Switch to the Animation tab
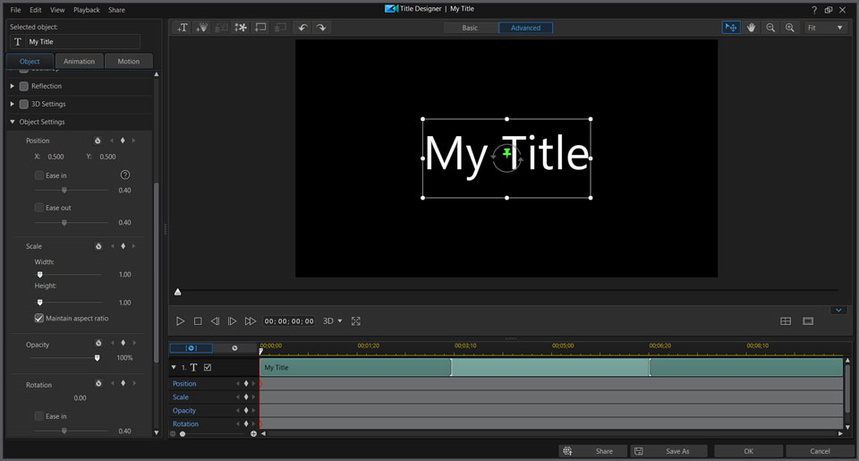The image size is (859, 461). [80, 62]
